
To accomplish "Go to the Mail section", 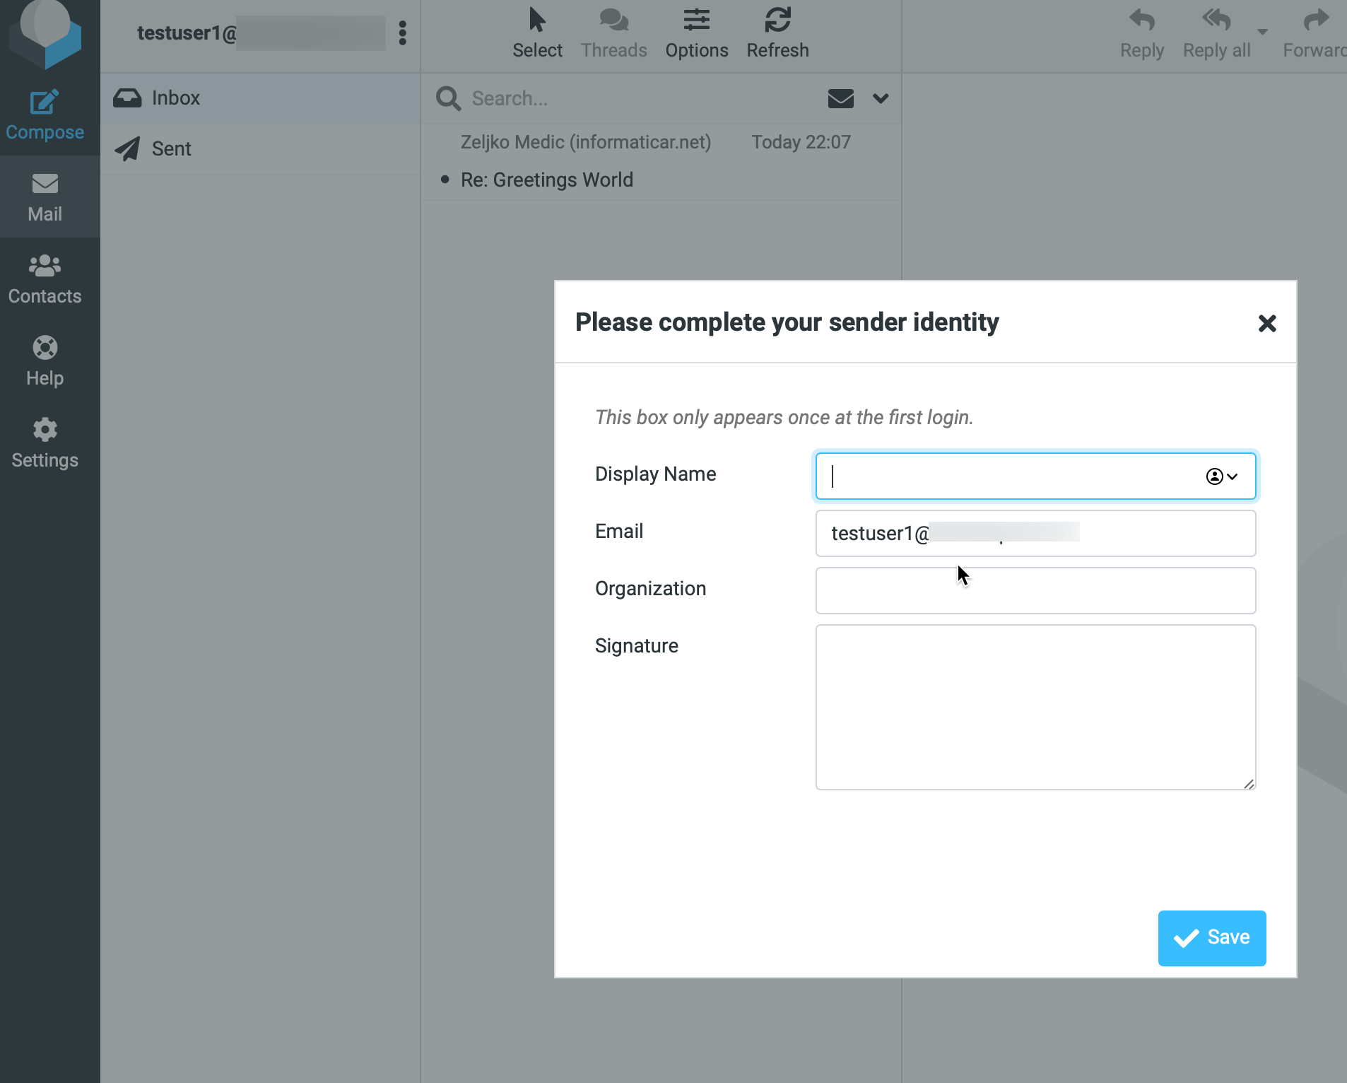I will click(x=45, y=197).
